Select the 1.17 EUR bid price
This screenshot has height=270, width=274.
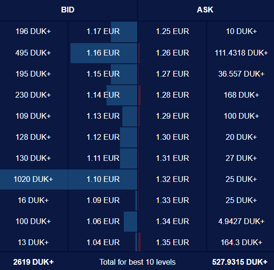pyautogui.click(x=103, y=32)
